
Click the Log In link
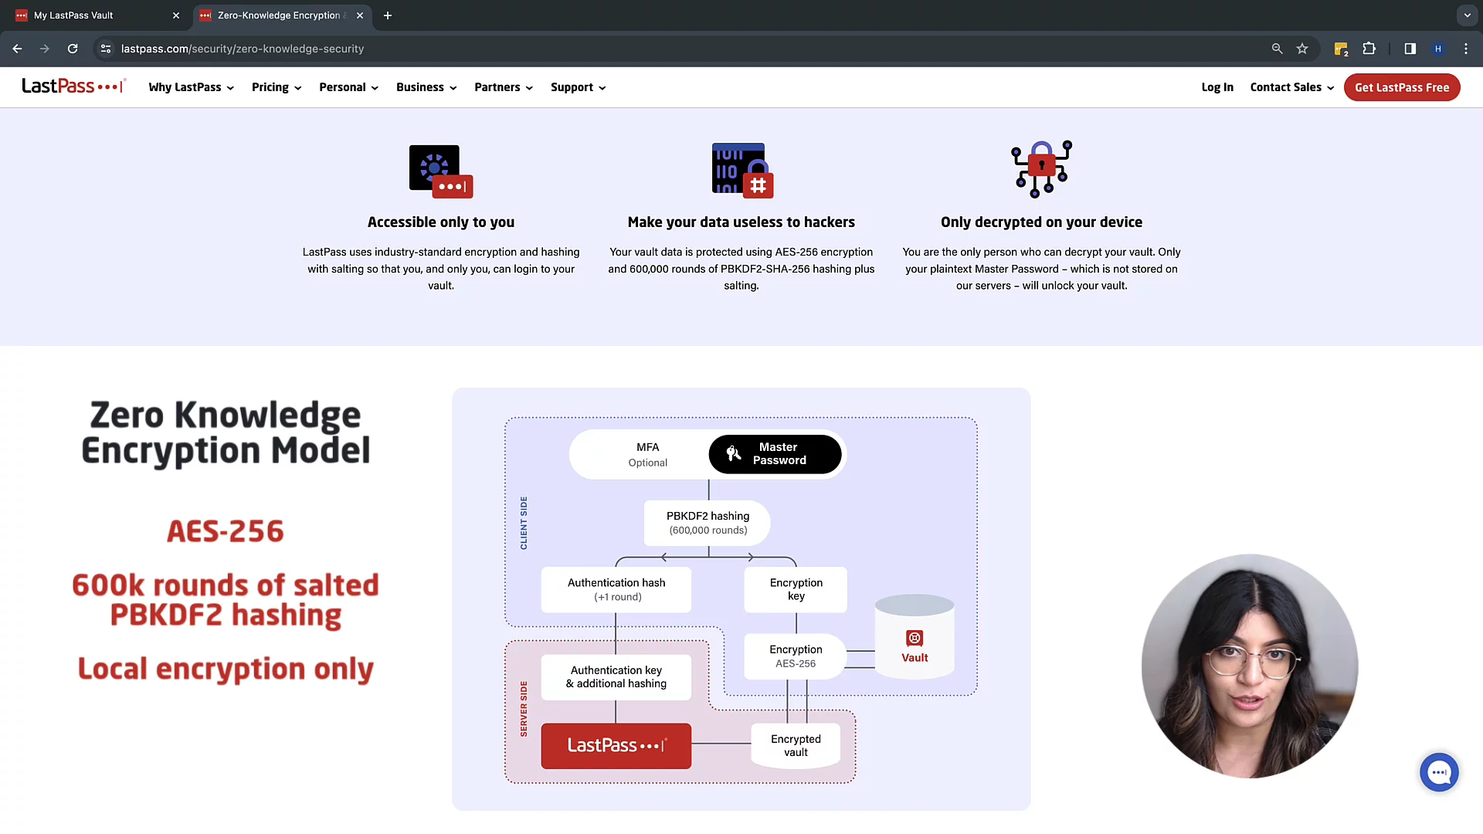[x=1217, y=87]
